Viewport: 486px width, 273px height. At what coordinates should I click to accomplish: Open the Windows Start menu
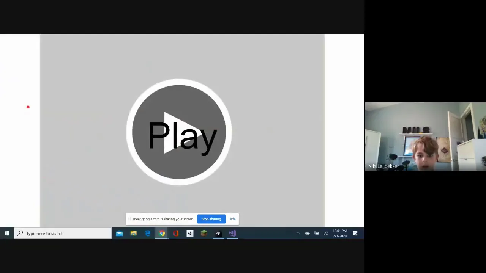click(7, 233)
